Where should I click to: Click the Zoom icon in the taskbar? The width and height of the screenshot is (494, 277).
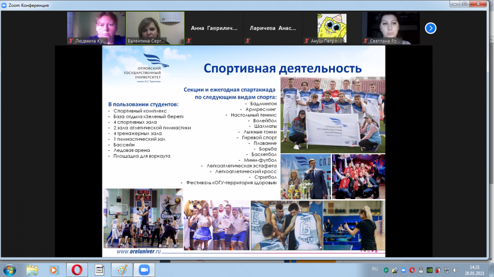(x=144, y=270)
